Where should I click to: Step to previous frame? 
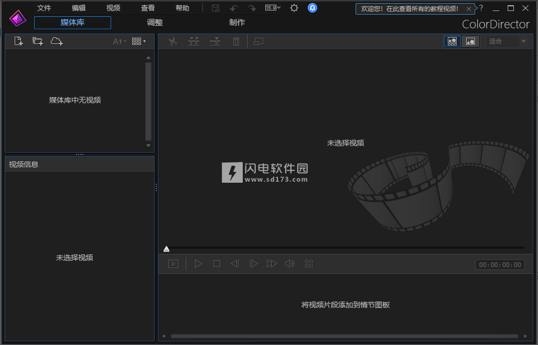pyautogui.click(x=235, y=264)
